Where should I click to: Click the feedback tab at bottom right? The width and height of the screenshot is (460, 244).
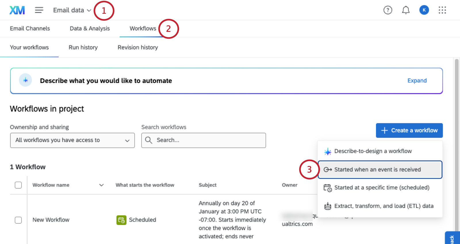click(453, 238)
